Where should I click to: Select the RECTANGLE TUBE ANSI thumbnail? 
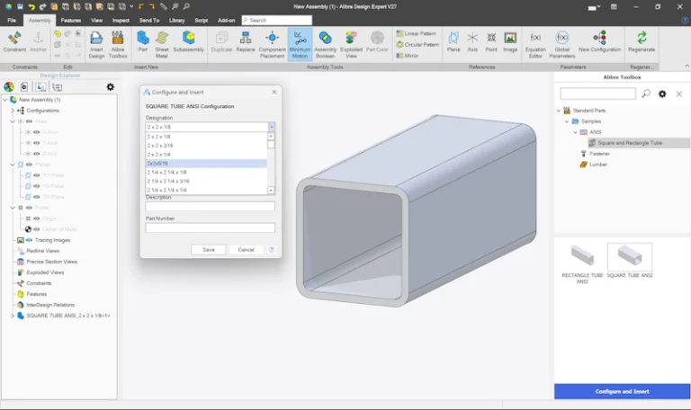pos(582,263)
